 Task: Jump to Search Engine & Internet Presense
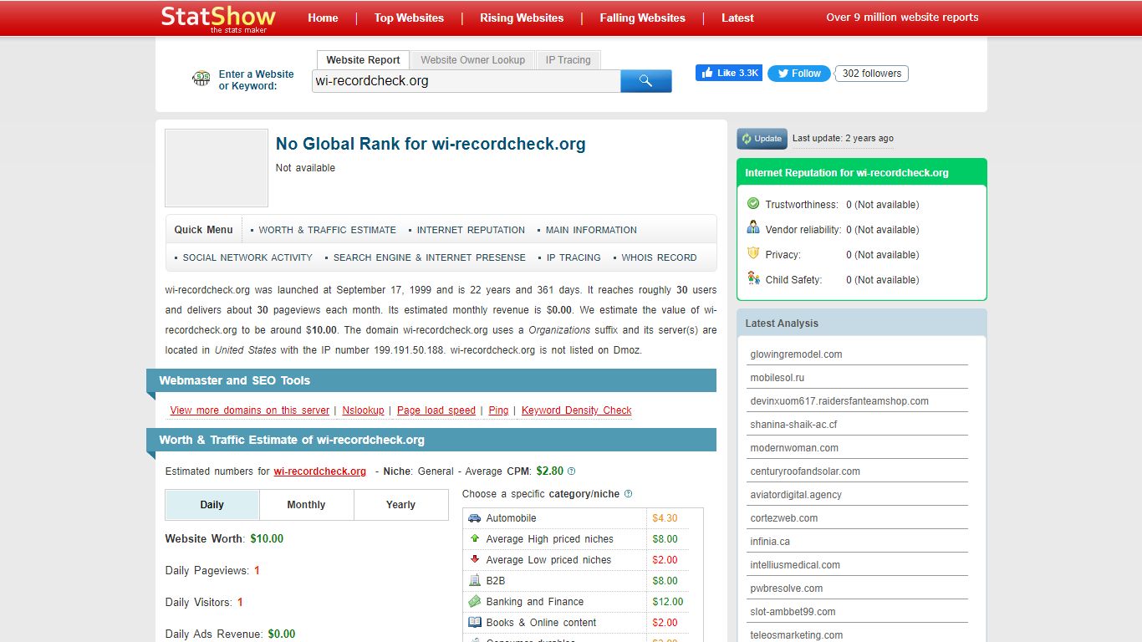[430, 257]
